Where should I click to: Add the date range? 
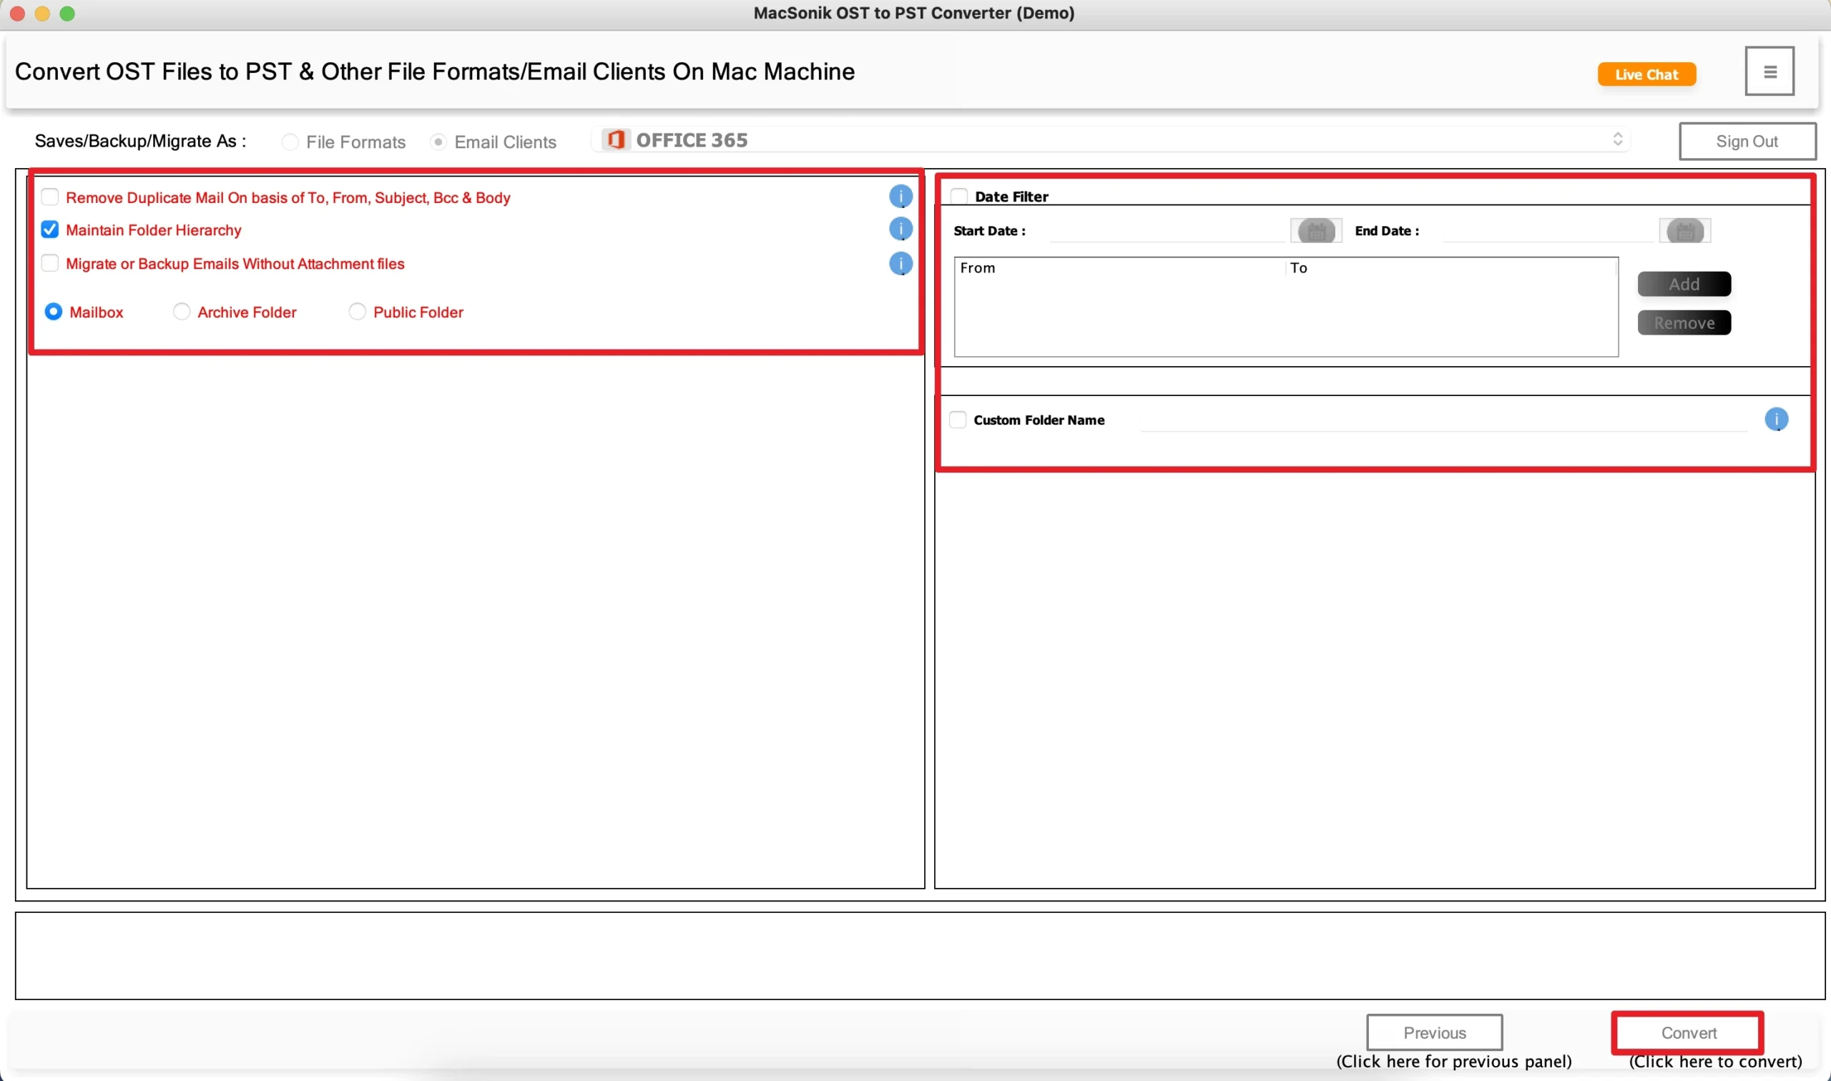coord(1684,284)
